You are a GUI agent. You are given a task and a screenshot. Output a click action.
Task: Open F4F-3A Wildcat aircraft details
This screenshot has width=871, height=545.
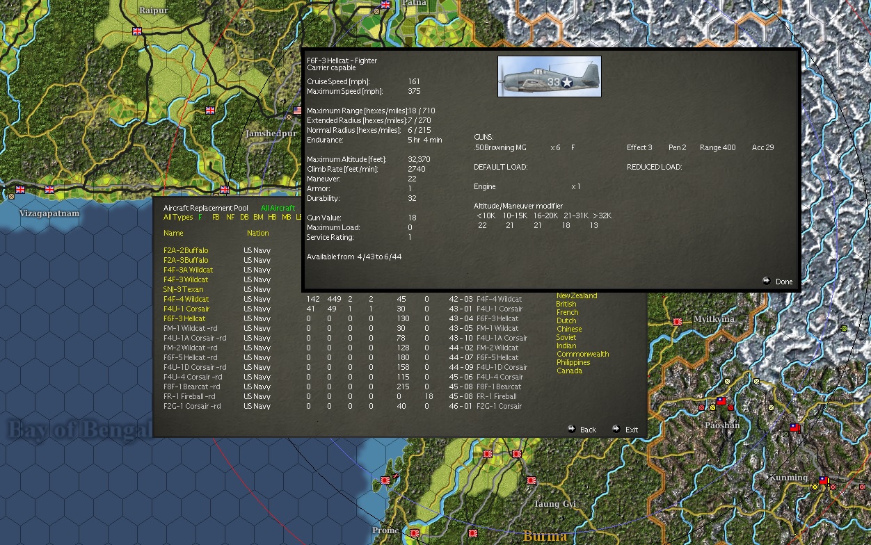click(189, 270)
